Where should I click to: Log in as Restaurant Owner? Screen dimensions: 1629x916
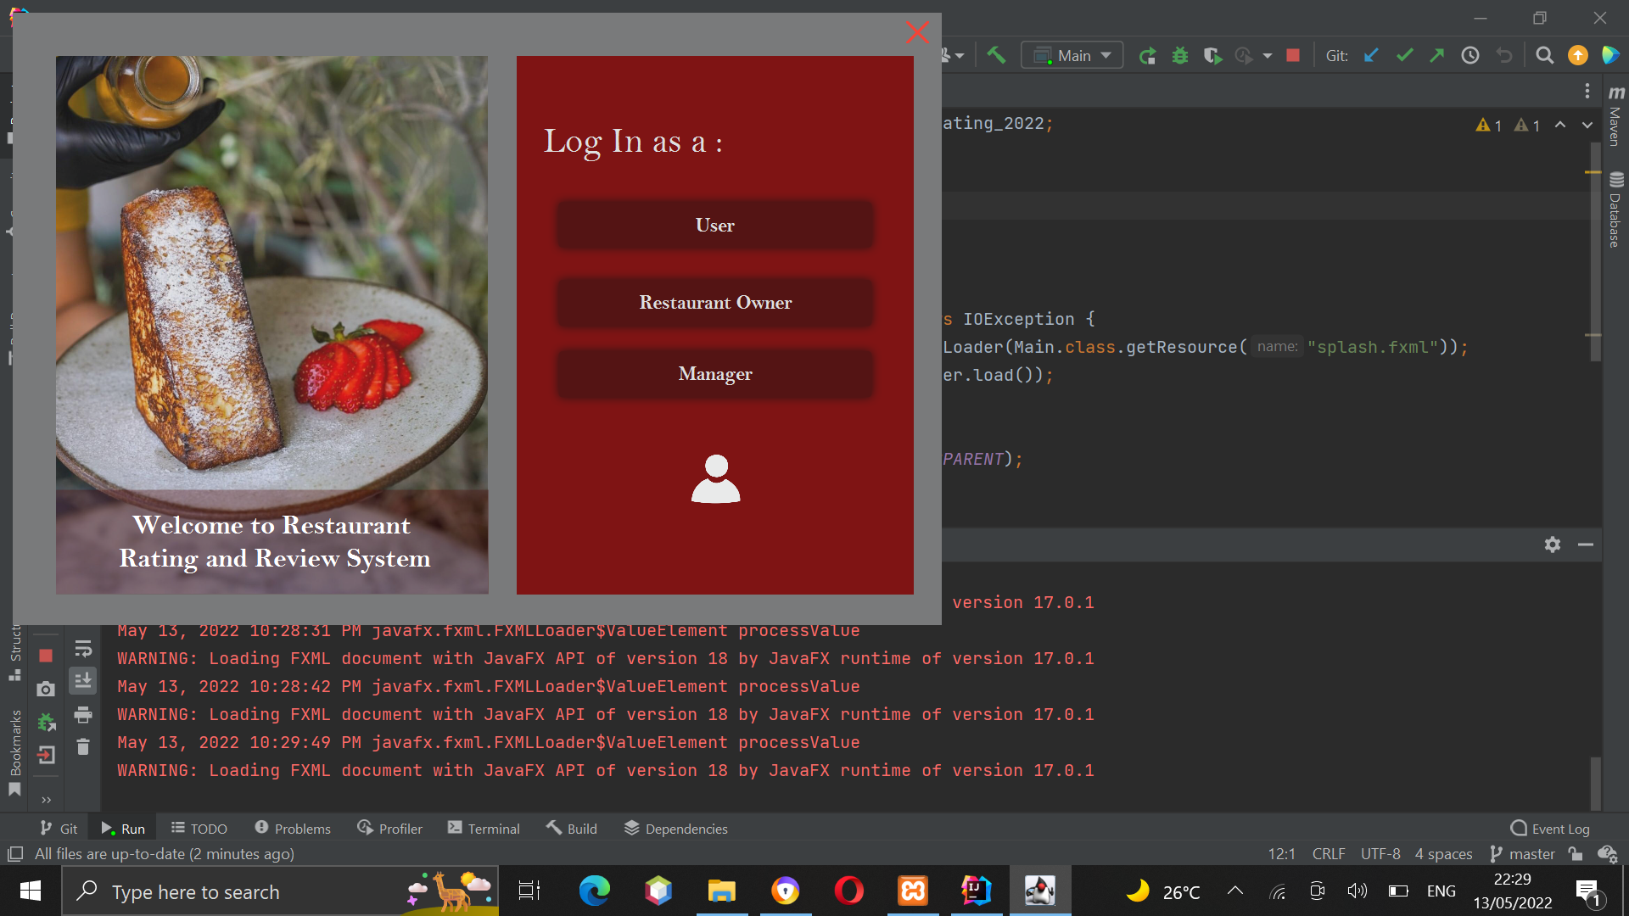(714, 302)
